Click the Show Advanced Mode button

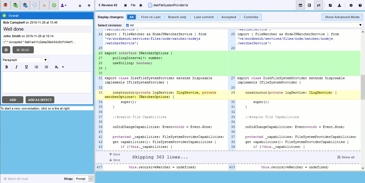(342, 17)
